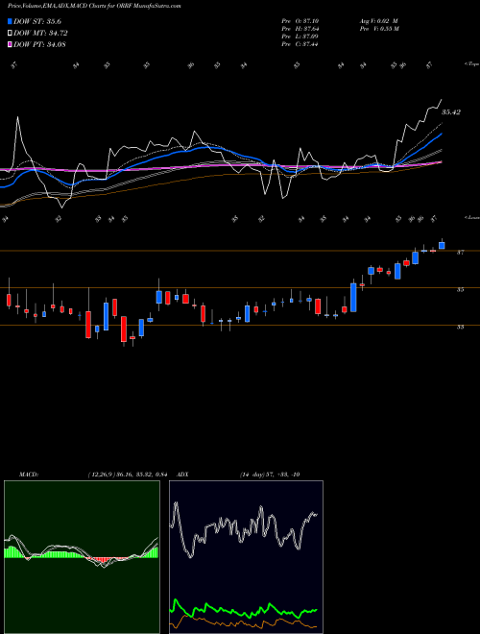Click the 'Avg V' average volume value
The width and height of the screenshot is (480, 634).
[x=379, y=21]
